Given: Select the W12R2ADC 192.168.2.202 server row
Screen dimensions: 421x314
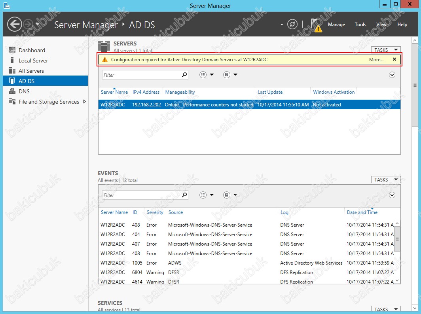Looking at the screenshot, I should tap(249, 105).
